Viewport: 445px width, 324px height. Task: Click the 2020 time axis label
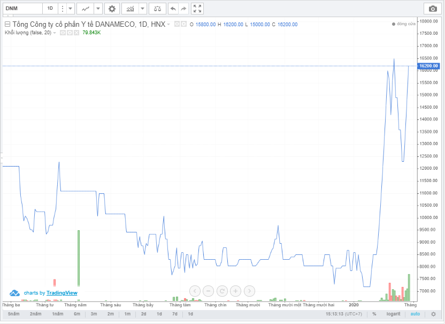click(354, 305)
